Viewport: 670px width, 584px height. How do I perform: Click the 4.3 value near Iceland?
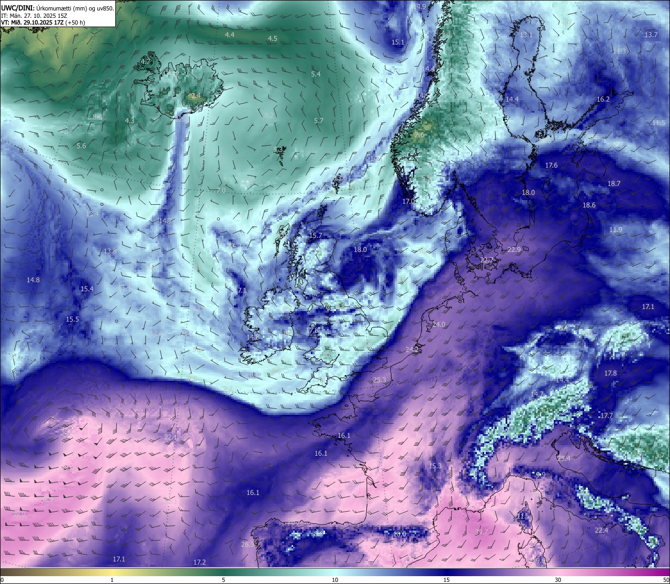click(x=130, y=121)
